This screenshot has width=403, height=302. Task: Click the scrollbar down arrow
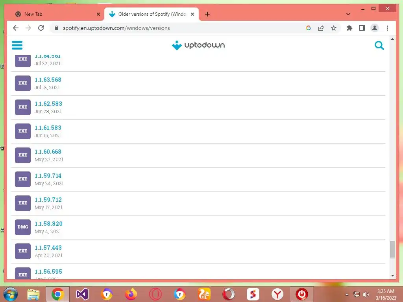[392, 276]
